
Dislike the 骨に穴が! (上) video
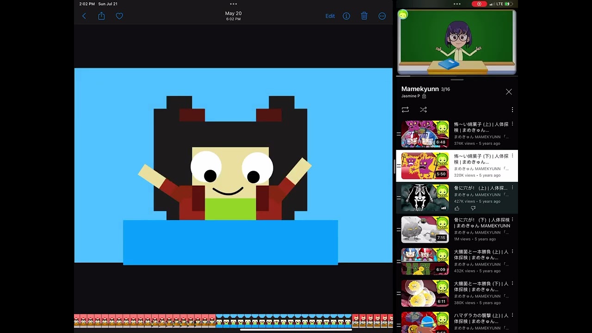[473, 209]
